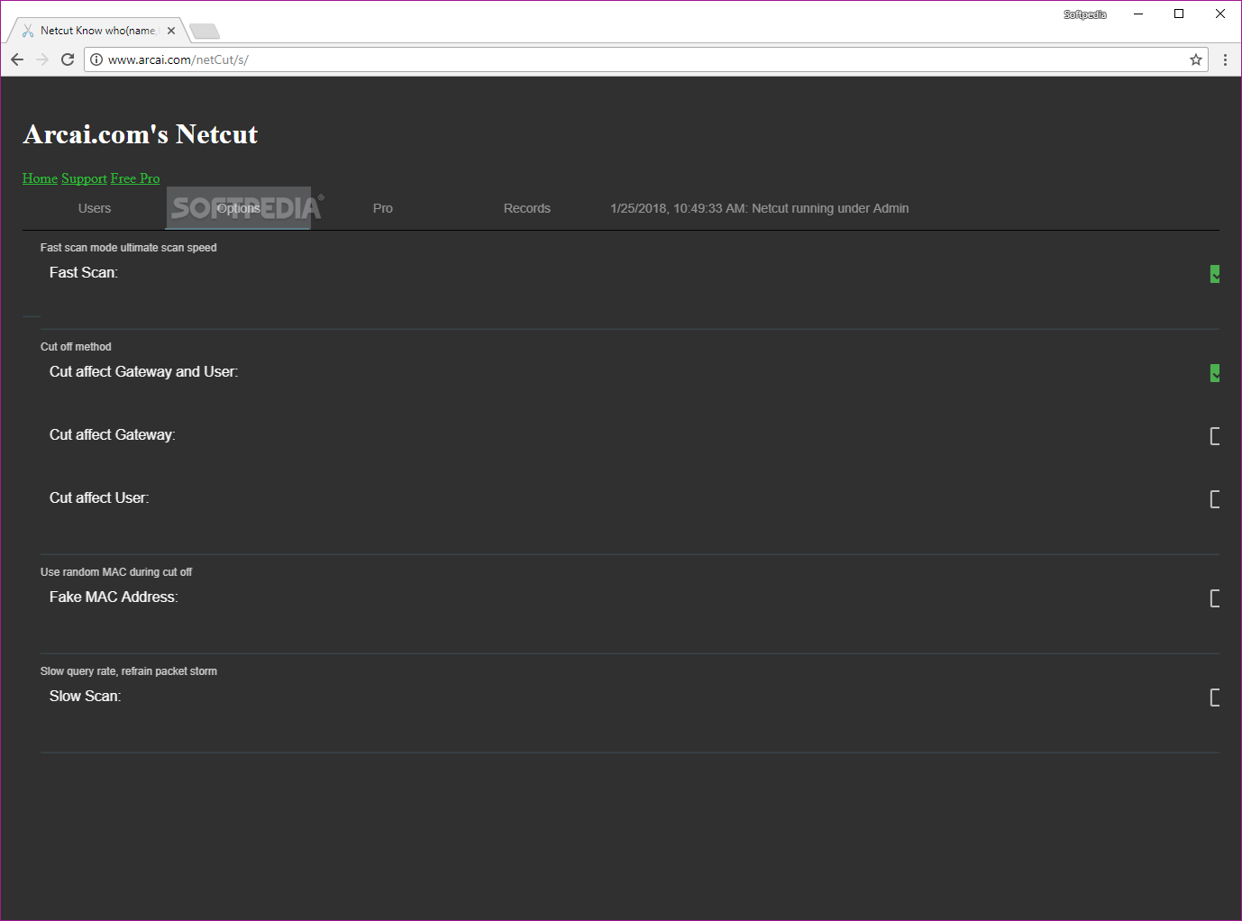Reload the Netcut page

pos(68,59)
